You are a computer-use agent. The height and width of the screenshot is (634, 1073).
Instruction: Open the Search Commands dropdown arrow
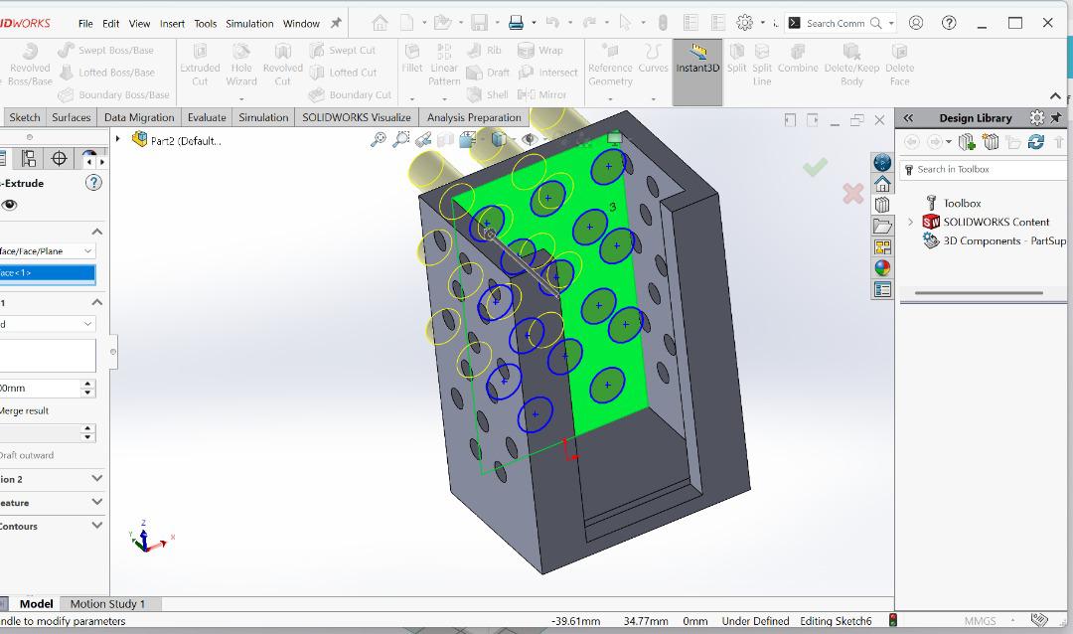[891, 23]
